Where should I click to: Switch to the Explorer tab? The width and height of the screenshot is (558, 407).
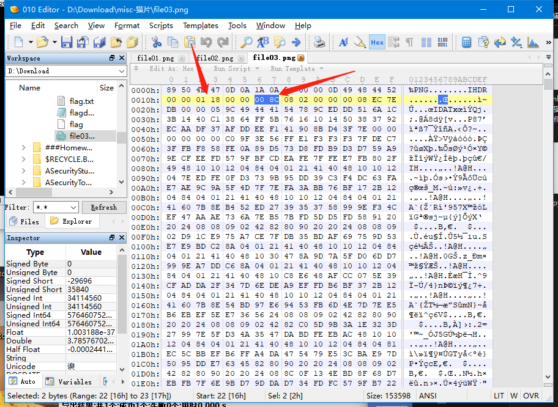point(71,221)
